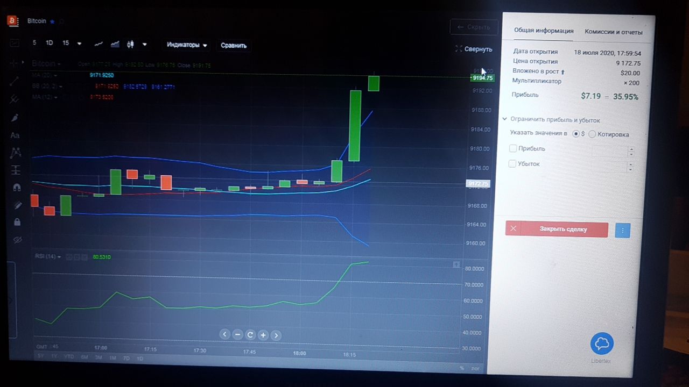The height and width of the screenshot is (387, 689).
Task: Select the line chart style icon
Action: pyautogui.click(x=99, y=44)
